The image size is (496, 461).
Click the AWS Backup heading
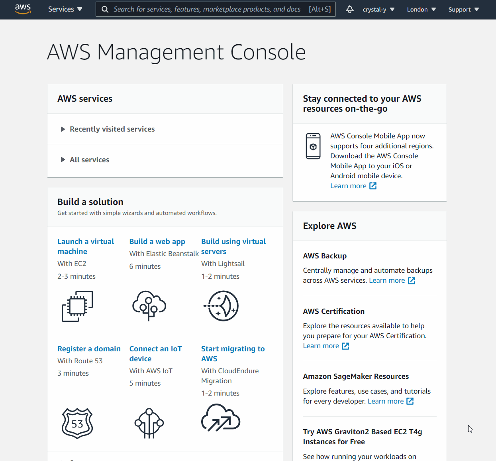(325, 256)
